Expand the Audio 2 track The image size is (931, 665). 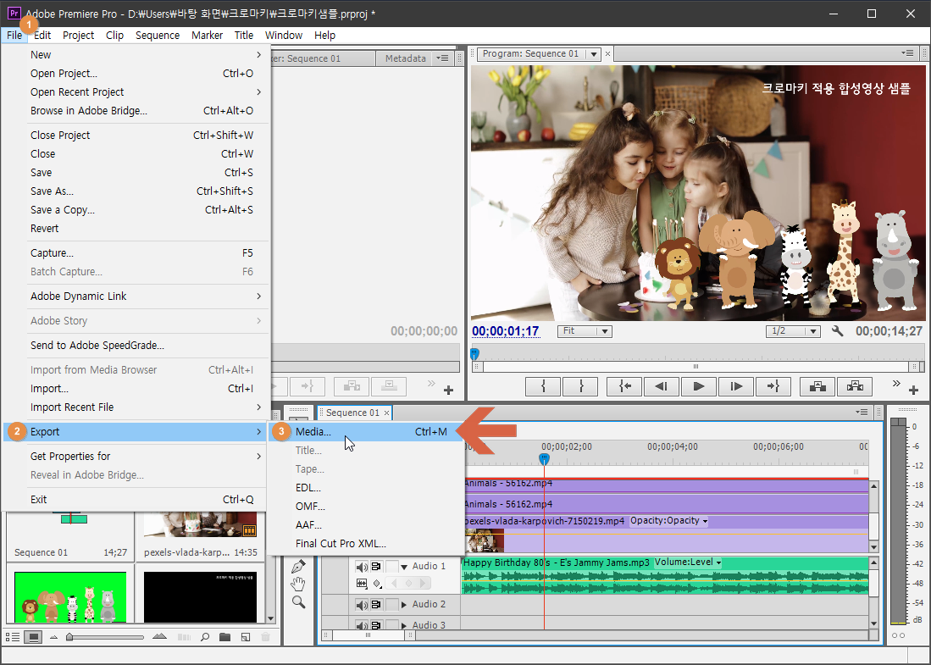(x=404, y=605)
